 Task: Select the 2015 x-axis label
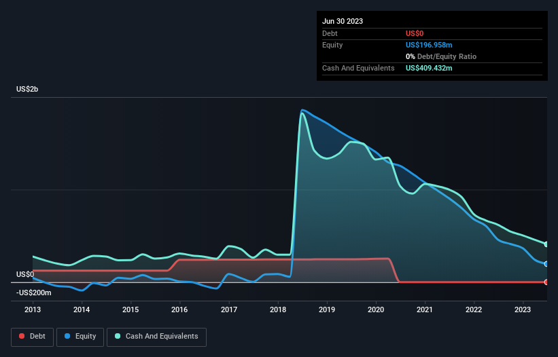click(x=130, y=309)
